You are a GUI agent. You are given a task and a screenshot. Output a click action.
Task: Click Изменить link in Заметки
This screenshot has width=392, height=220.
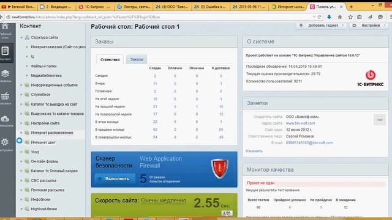click(x=254, y=151)
